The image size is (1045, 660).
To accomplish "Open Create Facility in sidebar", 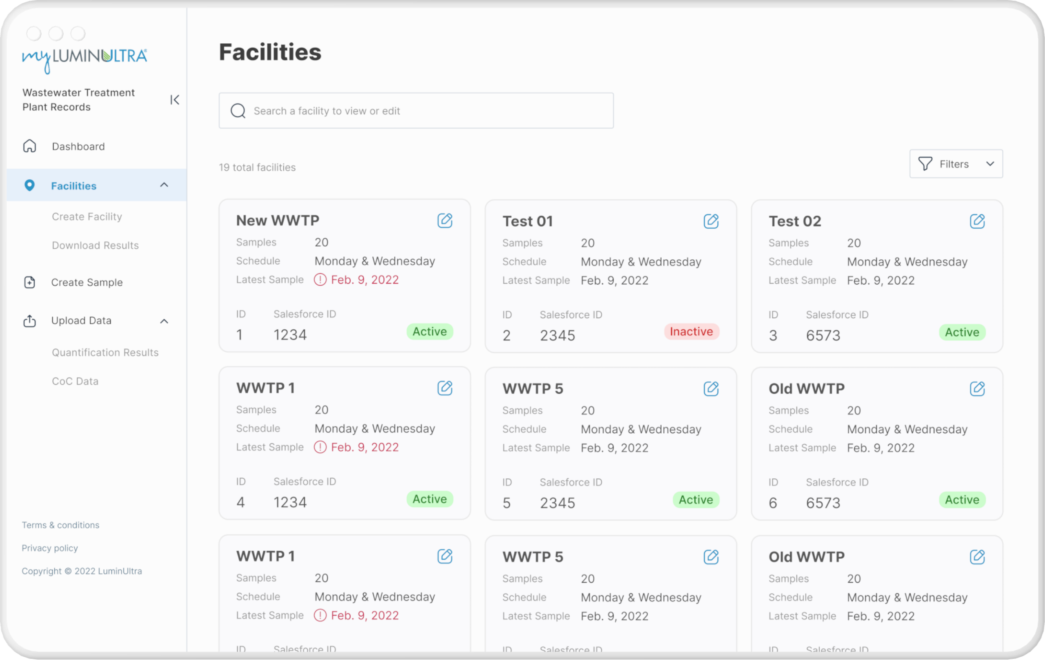I will [x=87, y=217].
